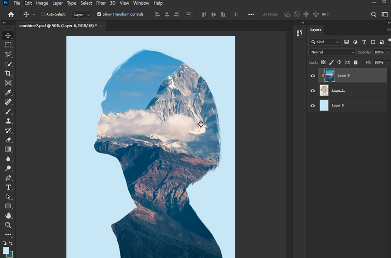Select the Frame tool

8,83
